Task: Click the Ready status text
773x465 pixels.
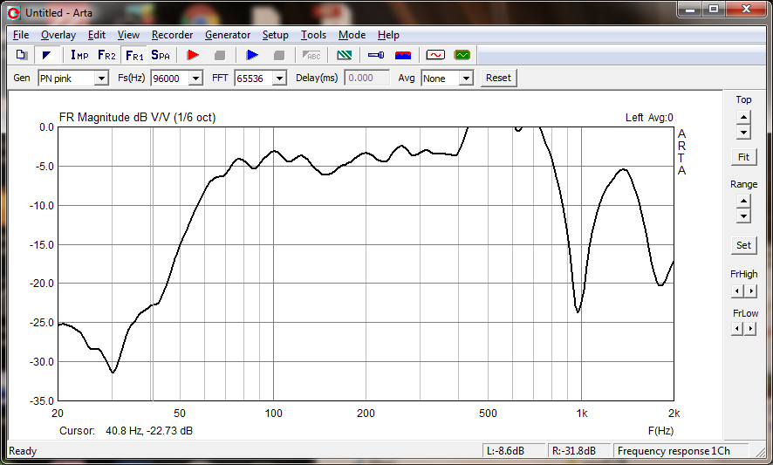Action: pos(23,451)
